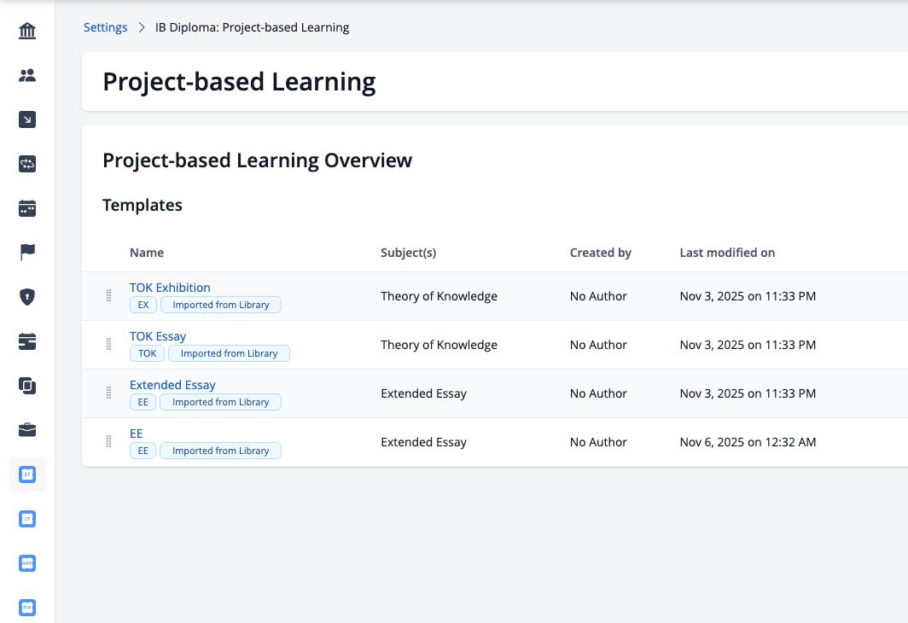Viewport: 908px width, 623px height.
Task: Click the Name column header
Action: click(x=147, y=253)
